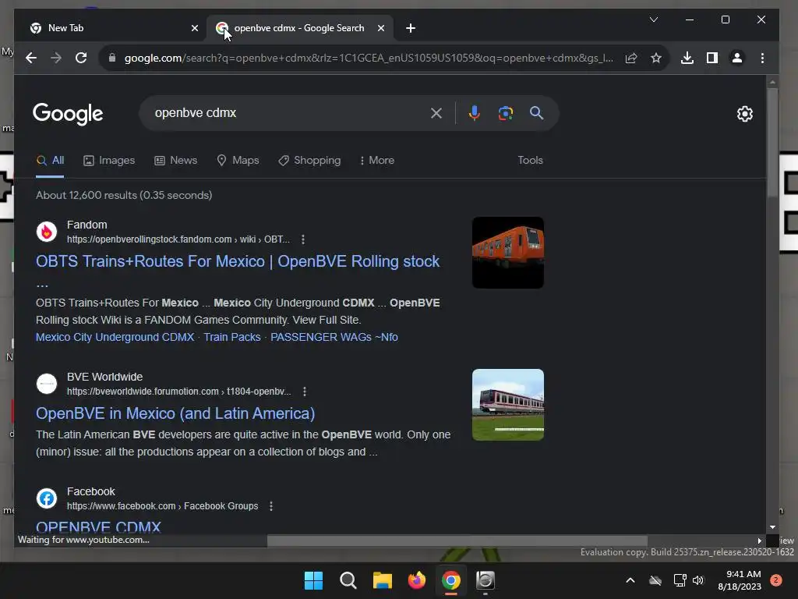Click the BVE Worldwide forumotion URL
798x599 pixels.
click(179, 392)
